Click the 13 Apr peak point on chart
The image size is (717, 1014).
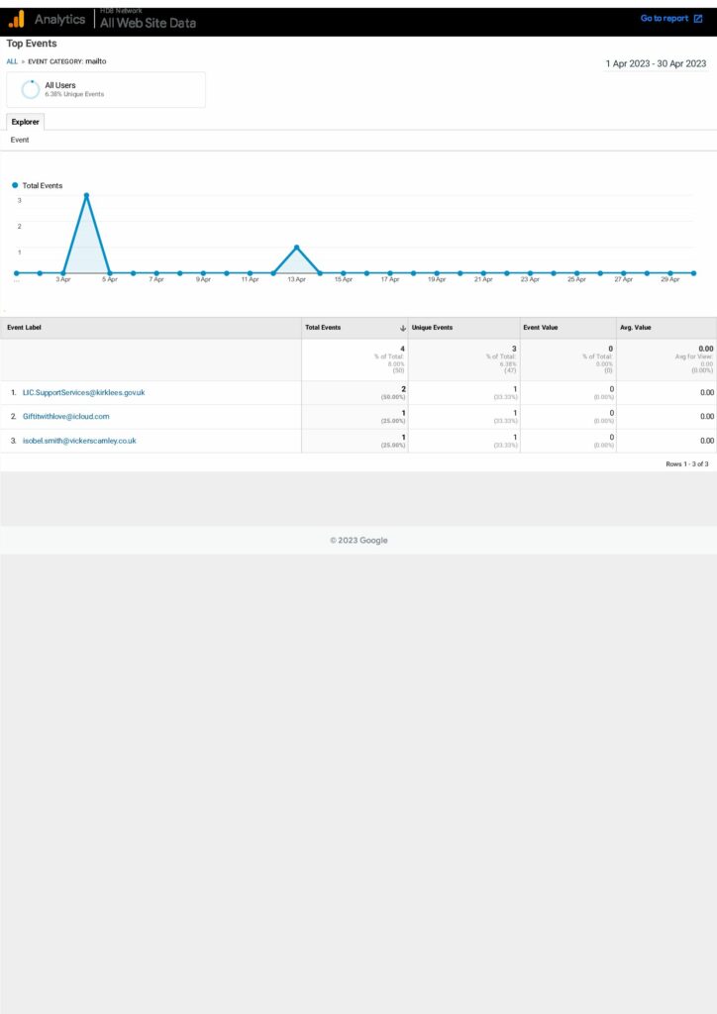click(x=296, y=247)
